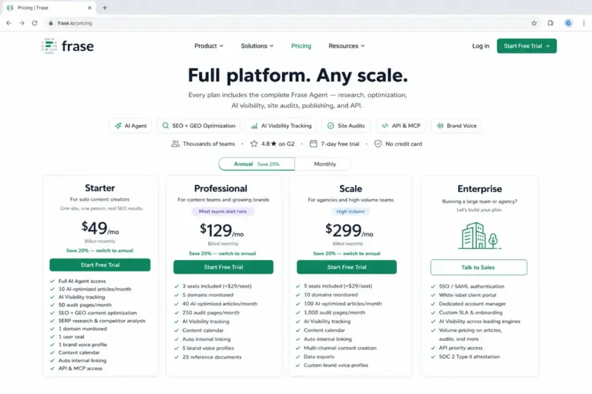Click checkmark beside SSO / SAML authentication
Image resolution: width=592 pixels, height=394 pixels.
pos(433,286)
